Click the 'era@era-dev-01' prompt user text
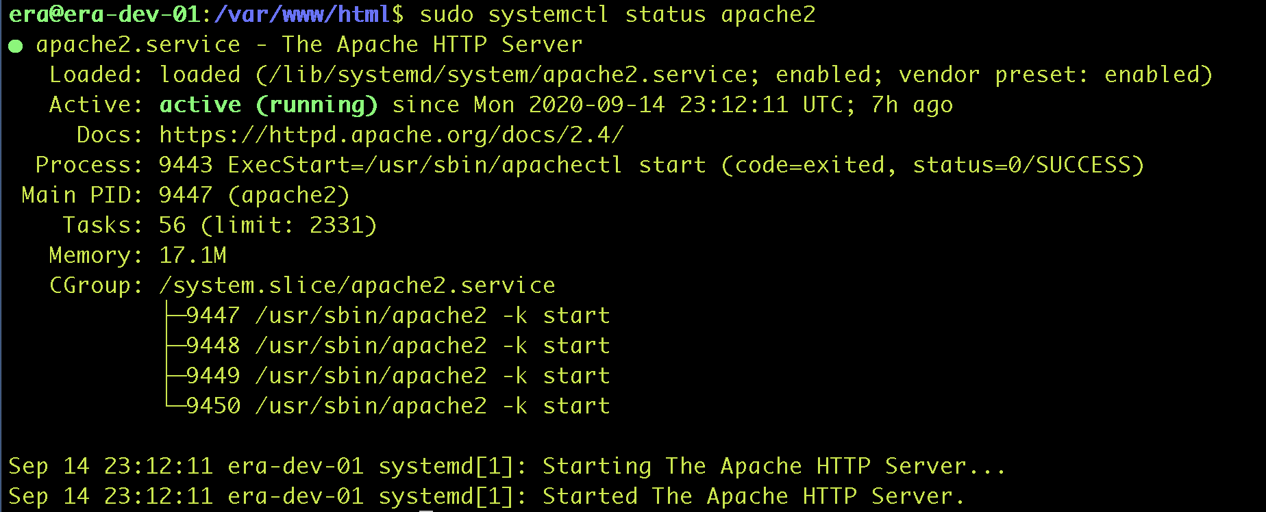The height and width of the screenshot is (512, 1266). pyautogui.click(x=103, y=14)
